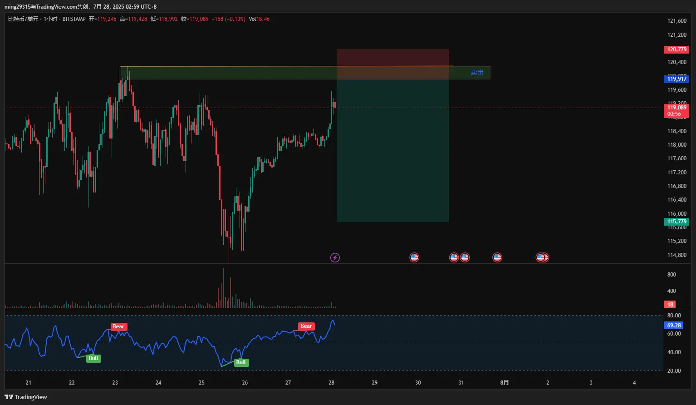Select the Bear label near date 23
Viewport: 696px width, 405px height.
[118, 326]
